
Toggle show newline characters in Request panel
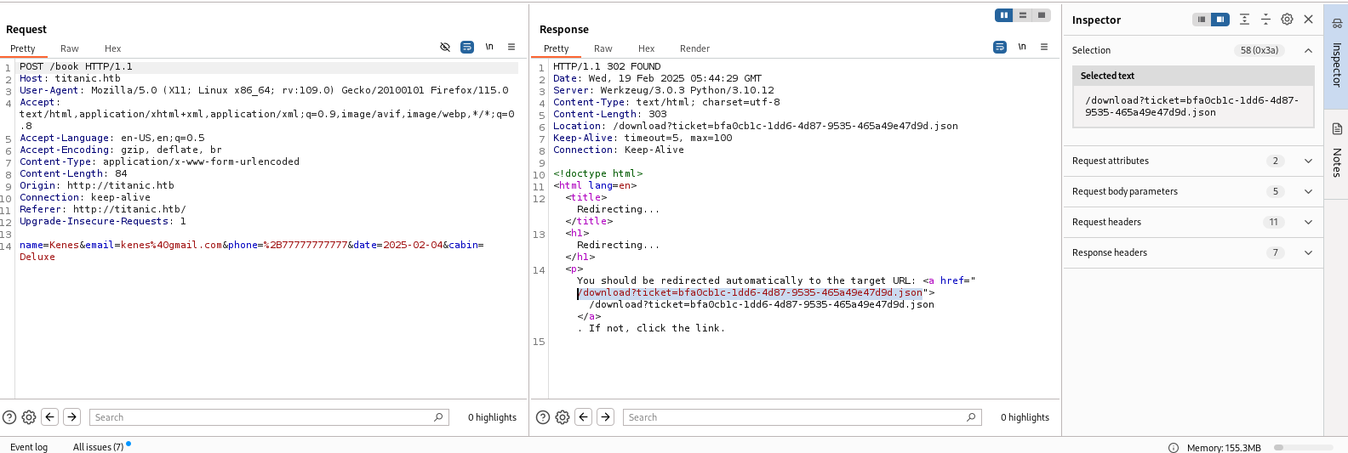click(489, 47)
